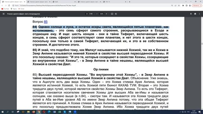Download the PDF file

coord(191,14)
